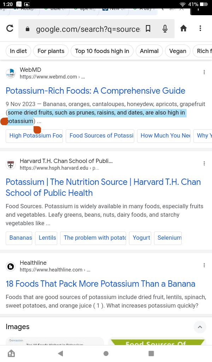
Task: Open "Potassium-Rich Foods: A Comprehensive Guide" link
Action: (95, 91)
